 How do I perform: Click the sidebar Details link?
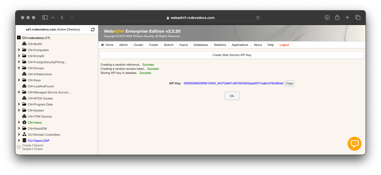(27, 149)
